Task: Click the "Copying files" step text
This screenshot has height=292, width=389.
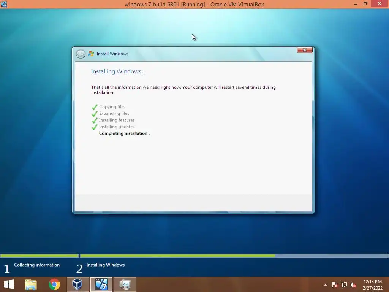Action: coord(112,107)
